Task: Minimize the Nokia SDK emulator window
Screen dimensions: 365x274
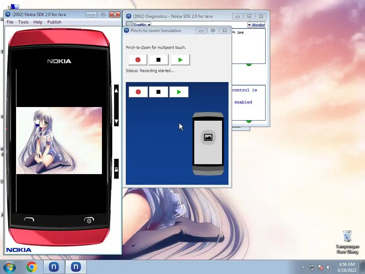Action: (91, 15)
